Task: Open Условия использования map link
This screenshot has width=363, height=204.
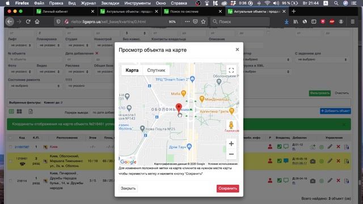Action: (x=222, y=164)
